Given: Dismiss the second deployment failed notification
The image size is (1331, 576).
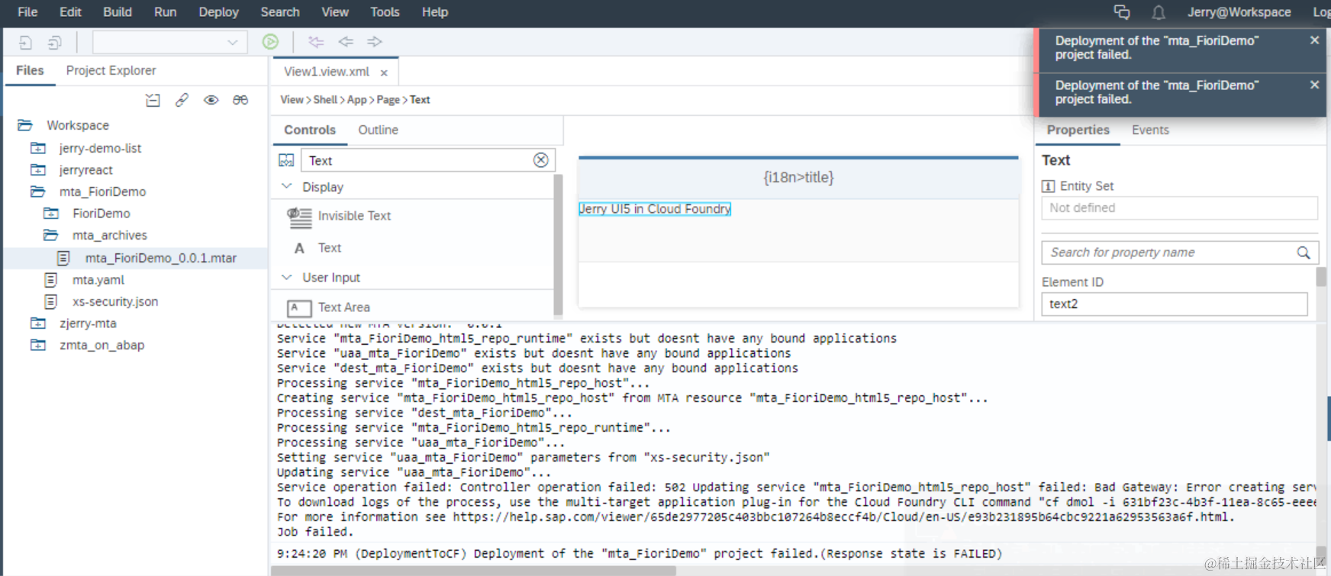Looking at the screenshot, I should tap(1314, 85).
